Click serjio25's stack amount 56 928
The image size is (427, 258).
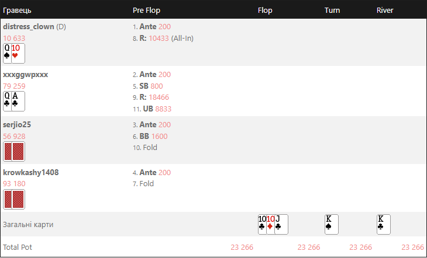14,136
